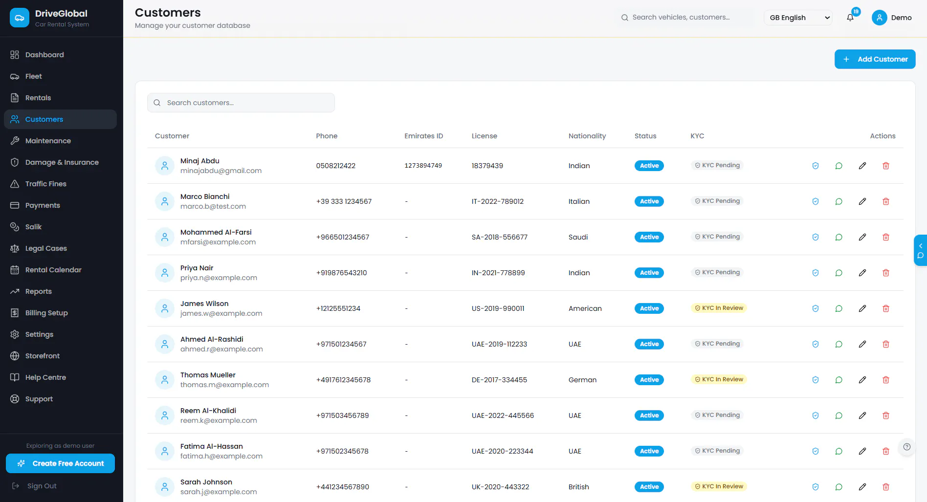Click KYC Pending badge for Minaj Abdu
Viewport: 927px width, 502px height.
pos(717,165)
